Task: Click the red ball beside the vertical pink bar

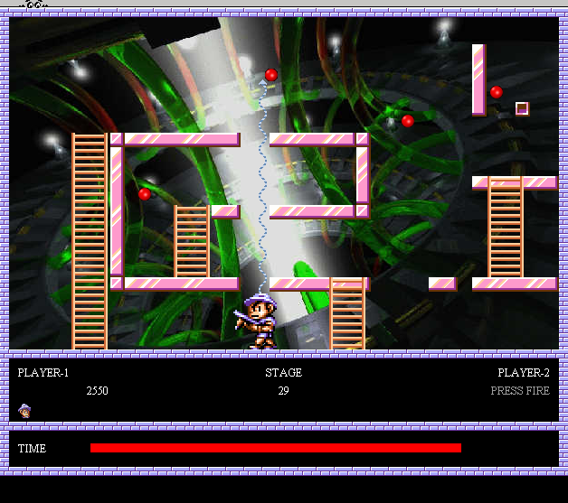Action: [497, 92]
